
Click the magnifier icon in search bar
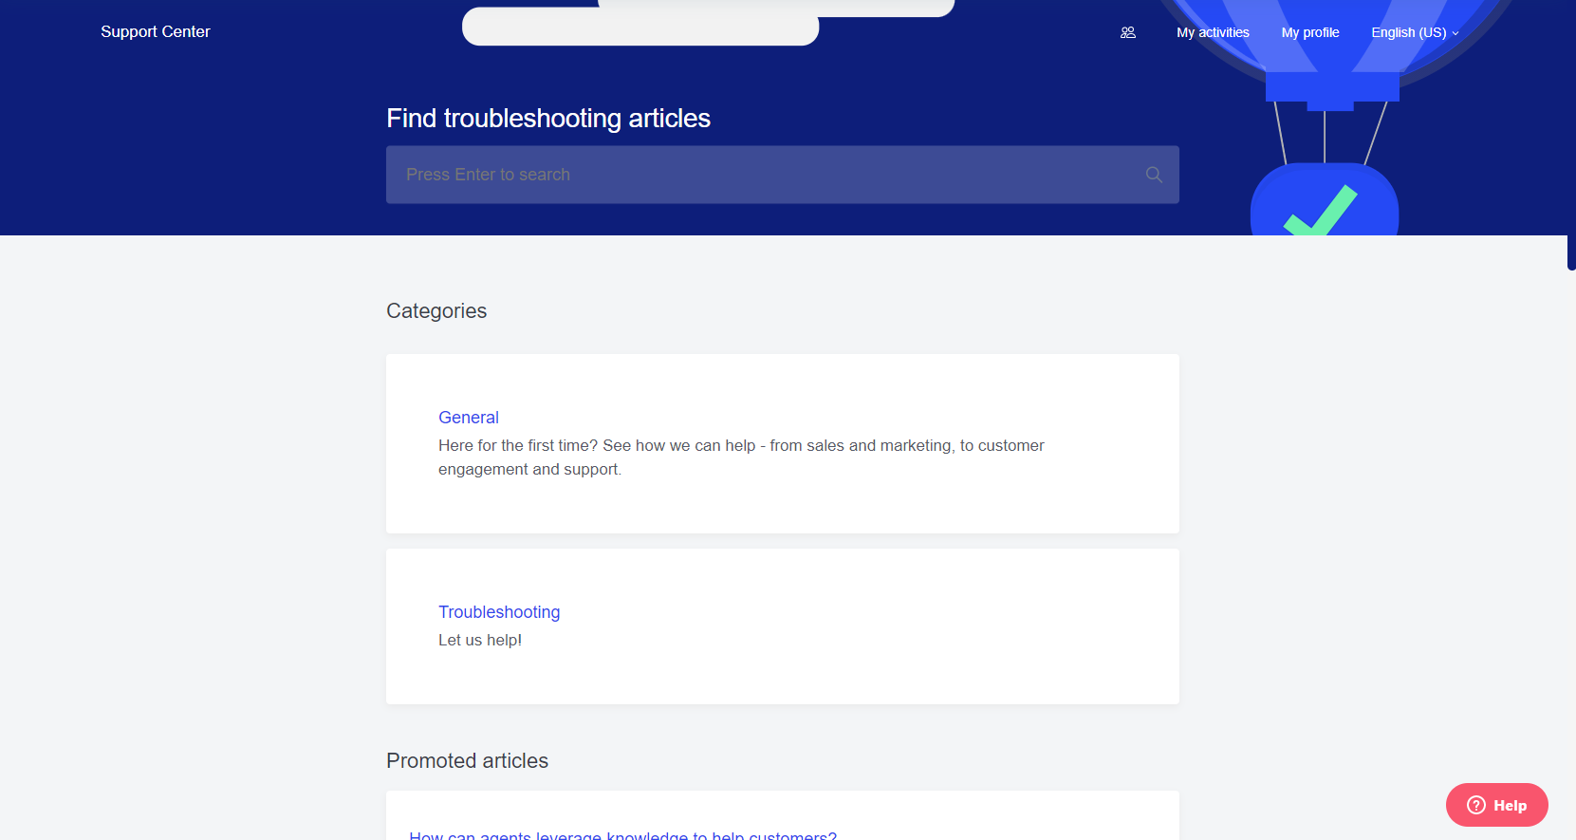tap(1154, 175)
